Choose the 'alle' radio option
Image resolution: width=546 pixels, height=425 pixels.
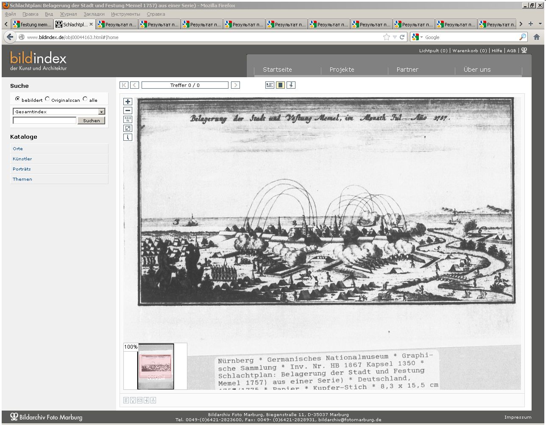point(85,99)
